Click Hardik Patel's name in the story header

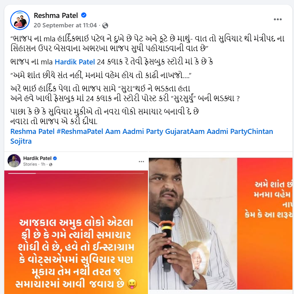point(37,159)
